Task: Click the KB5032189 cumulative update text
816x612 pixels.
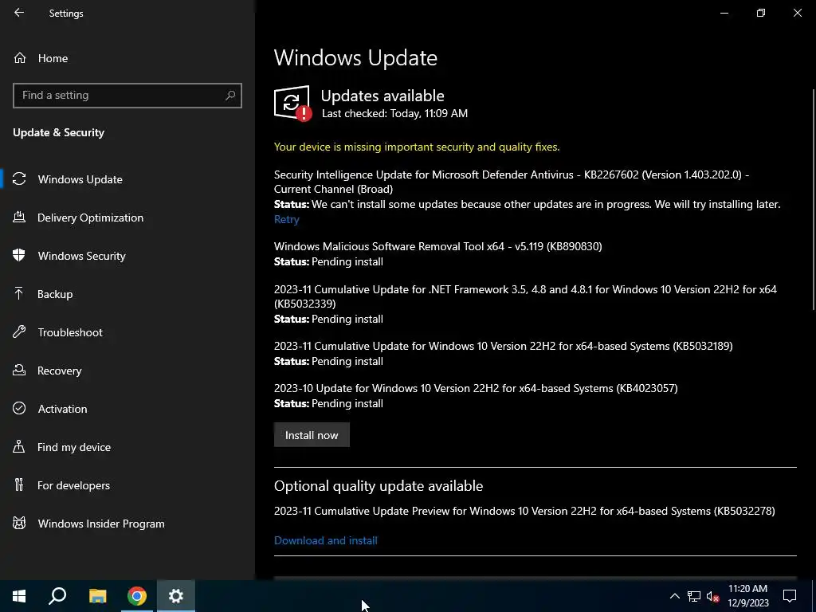Action: [x=504, y=346]
